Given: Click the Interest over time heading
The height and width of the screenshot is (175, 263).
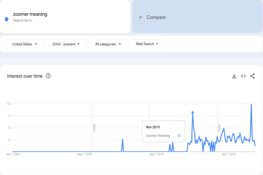Looking at the screenshot, I should click(x=25, y=76).
